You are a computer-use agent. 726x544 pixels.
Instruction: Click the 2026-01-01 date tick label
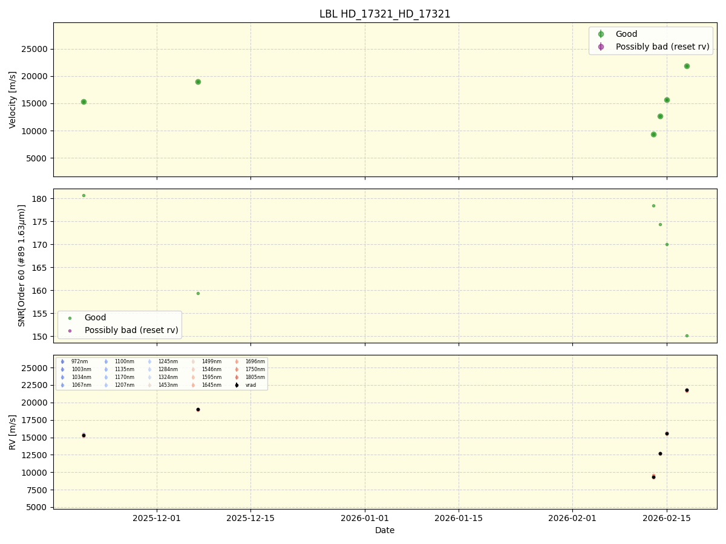[365, 518]
